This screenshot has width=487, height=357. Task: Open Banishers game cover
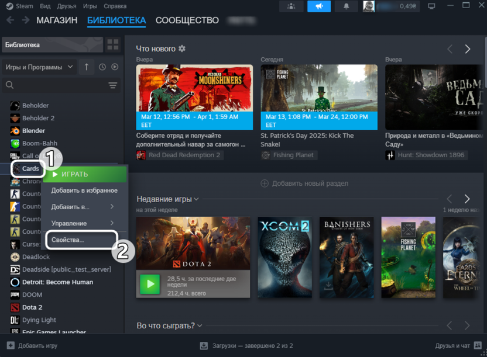click(347, 257)
